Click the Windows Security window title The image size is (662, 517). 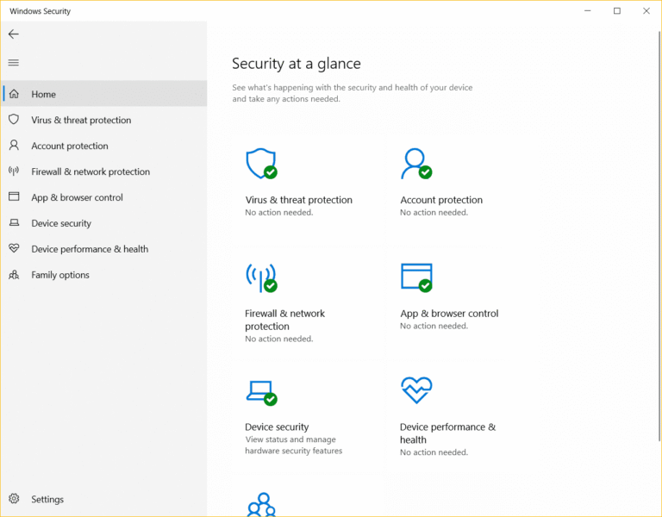coord(41,11)
